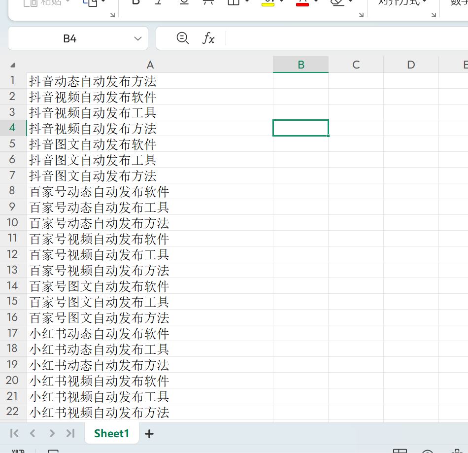Select row 4 header
Viewport: 468px width, 453px height.
(x=12, y=128)
